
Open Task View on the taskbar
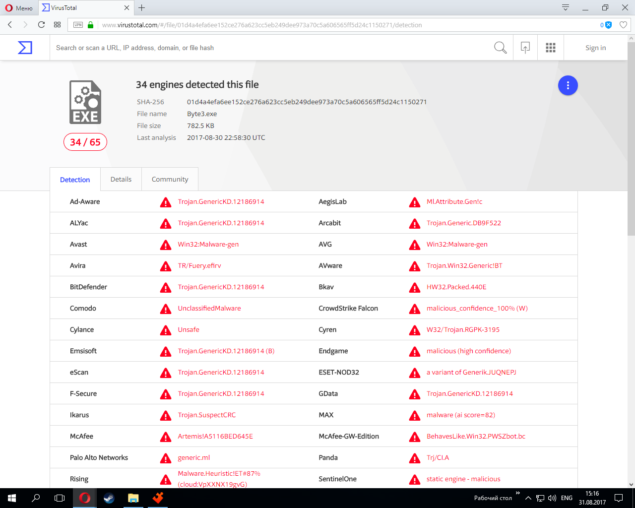tap(60, 498)
